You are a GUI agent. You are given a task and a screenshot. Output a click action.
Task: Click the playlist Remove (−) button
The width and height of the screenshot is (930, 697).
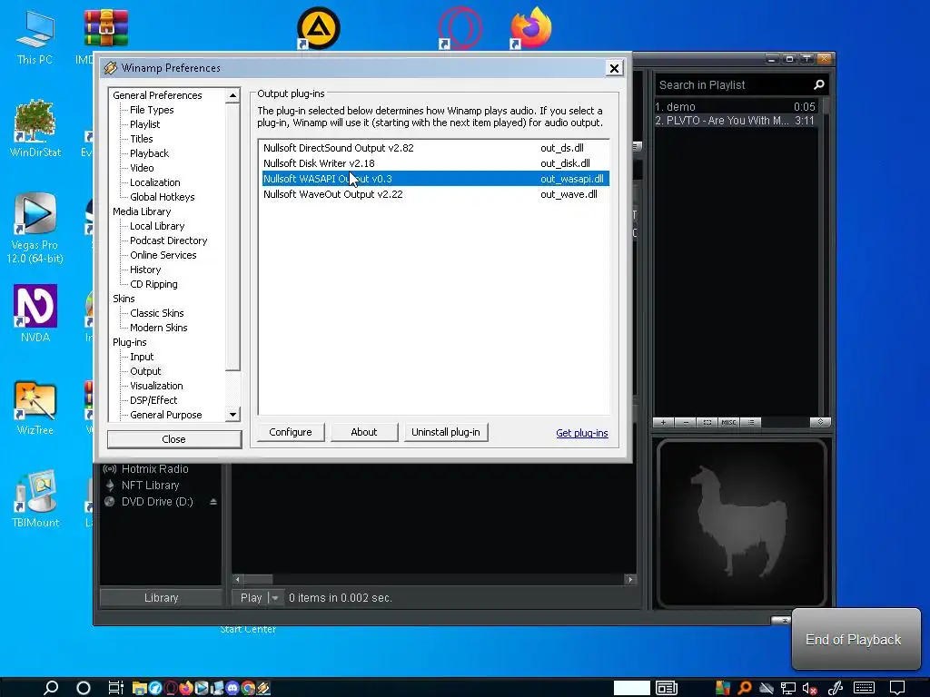point(685,422)
